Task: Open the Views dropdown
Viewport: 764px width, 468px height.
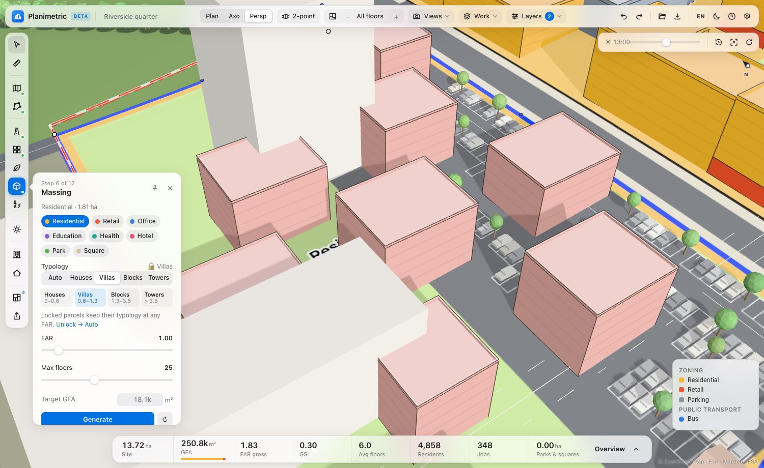Action: [431, 16]
